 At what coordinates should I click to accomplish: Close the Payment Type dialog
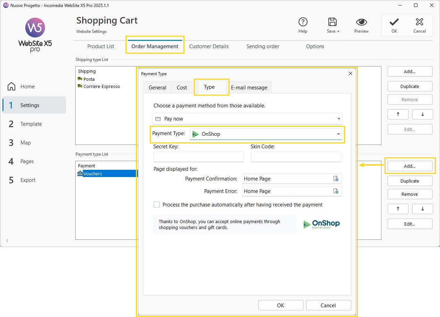(350, 73)
